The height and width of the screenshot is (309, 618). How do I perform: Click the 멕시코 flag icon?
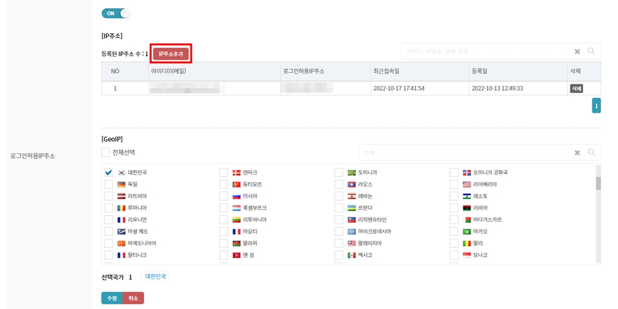coord(351,255)
